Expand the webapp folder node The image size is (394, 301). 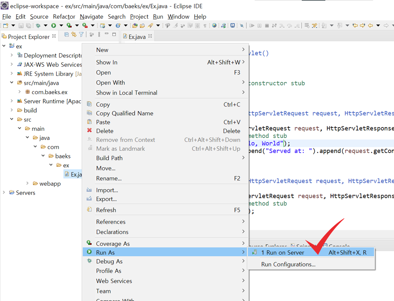27,183
